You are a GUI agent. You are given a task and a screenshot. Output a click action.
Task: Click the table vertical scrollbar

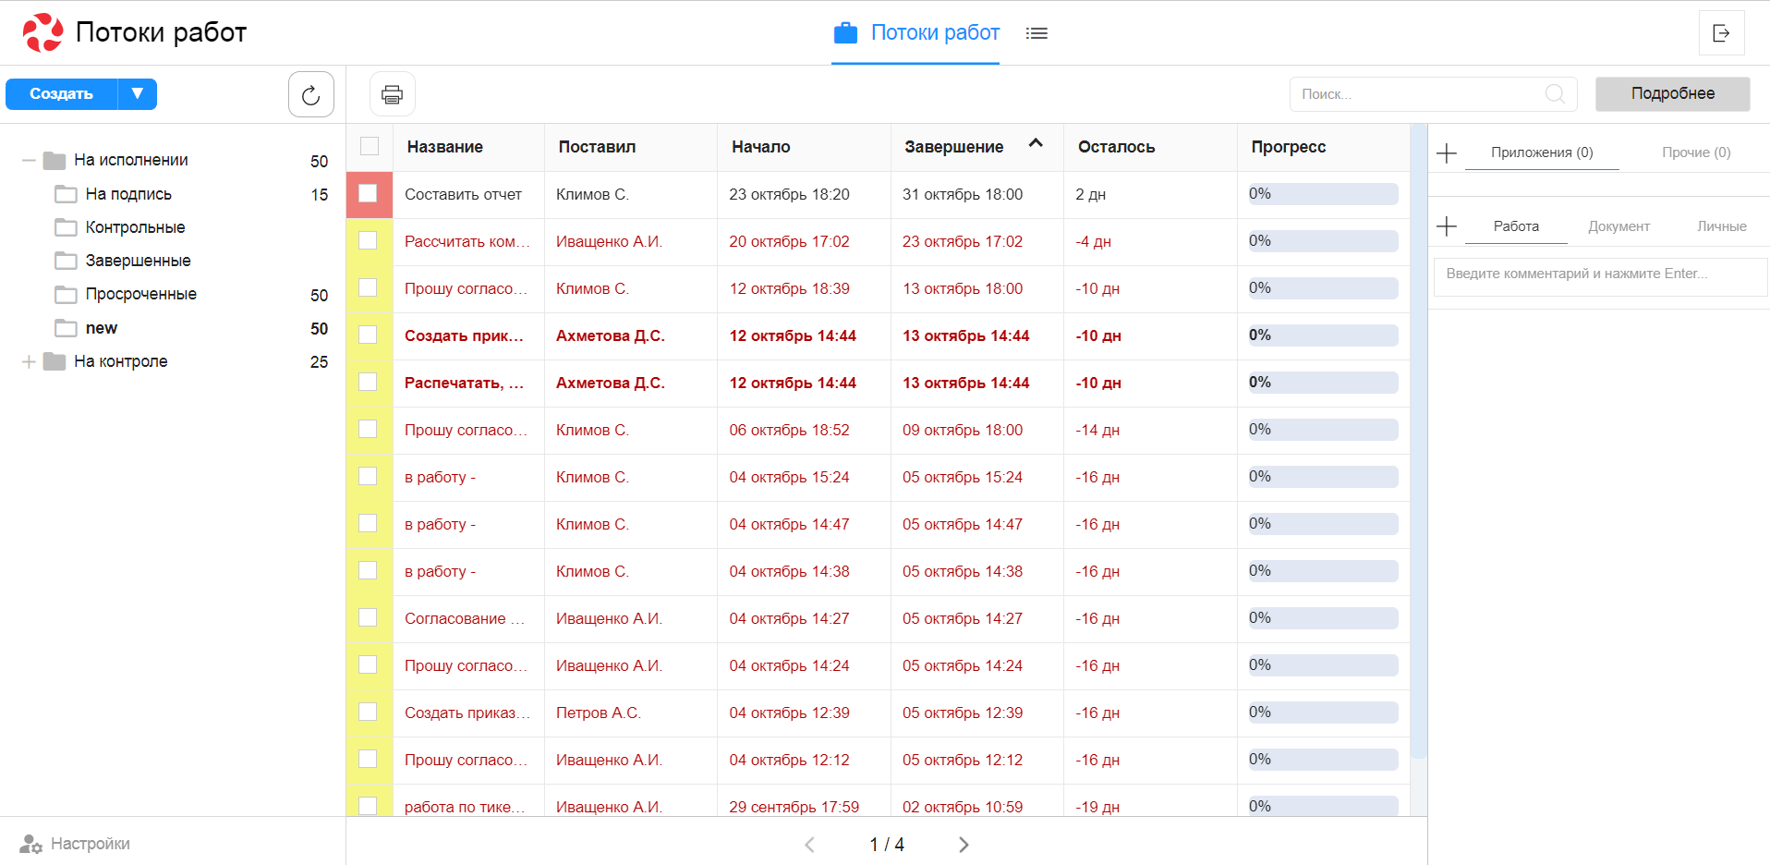point(1418,442)
